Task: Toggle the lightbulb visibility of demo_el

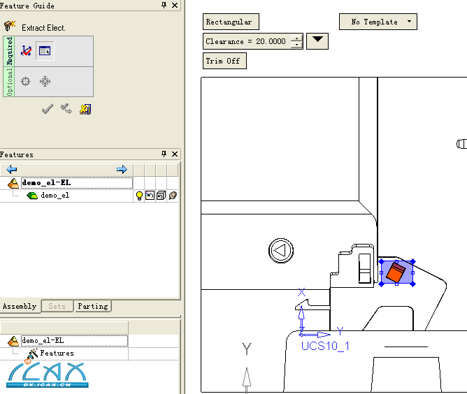Action: click(139, 196)
